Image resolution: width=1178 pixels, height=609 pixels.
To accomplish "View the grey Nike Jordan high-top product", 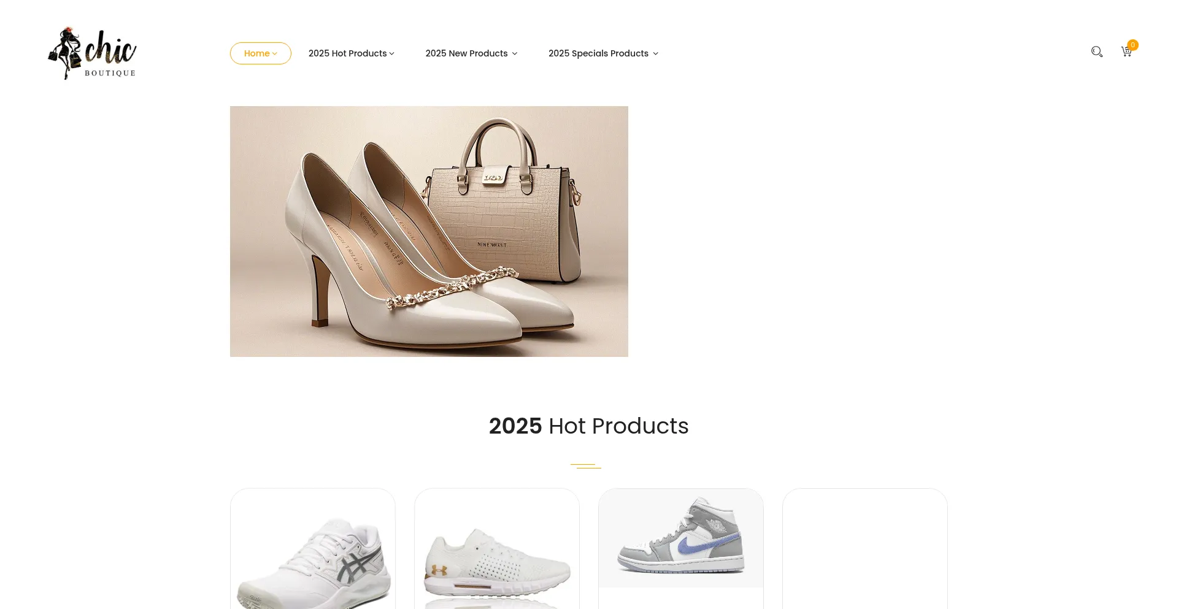I will (681, 538).
